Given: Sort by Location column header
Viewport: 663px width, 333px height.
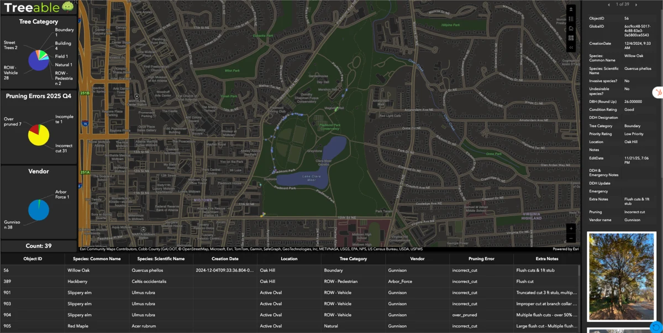Looking at the screenshot, I should tap(289, 258).
